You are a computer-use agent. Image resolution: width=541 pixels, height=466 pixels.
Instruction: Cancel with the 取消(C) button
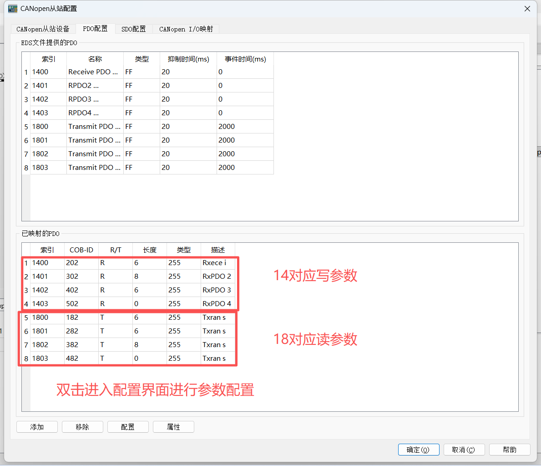[x=464, y=450]
